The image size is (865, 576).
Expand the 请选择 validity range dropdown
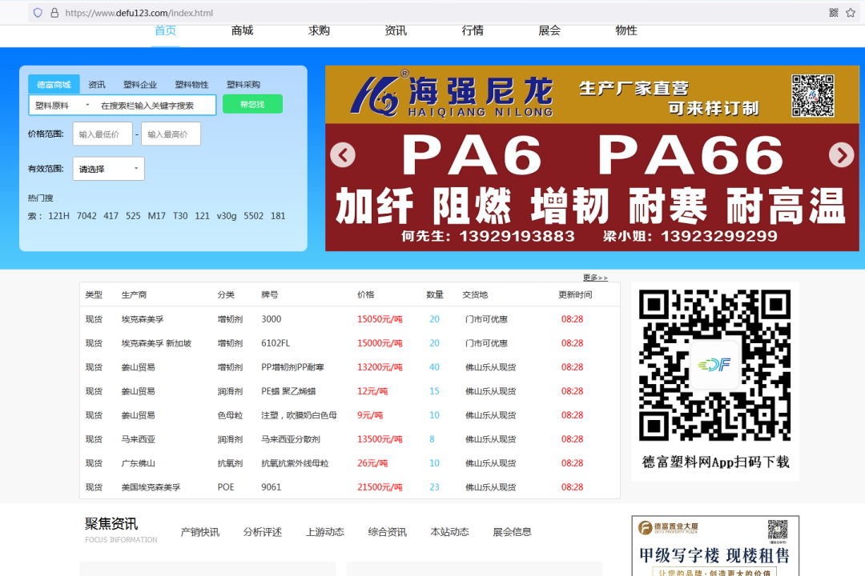pos(109,169)
